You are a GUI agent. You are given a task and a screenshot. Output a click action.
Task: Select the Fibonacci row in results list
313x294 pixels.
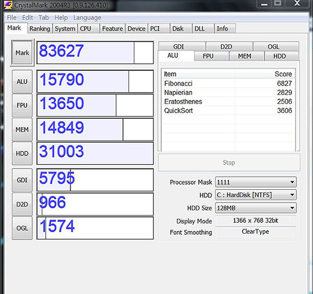click(228, 83)
